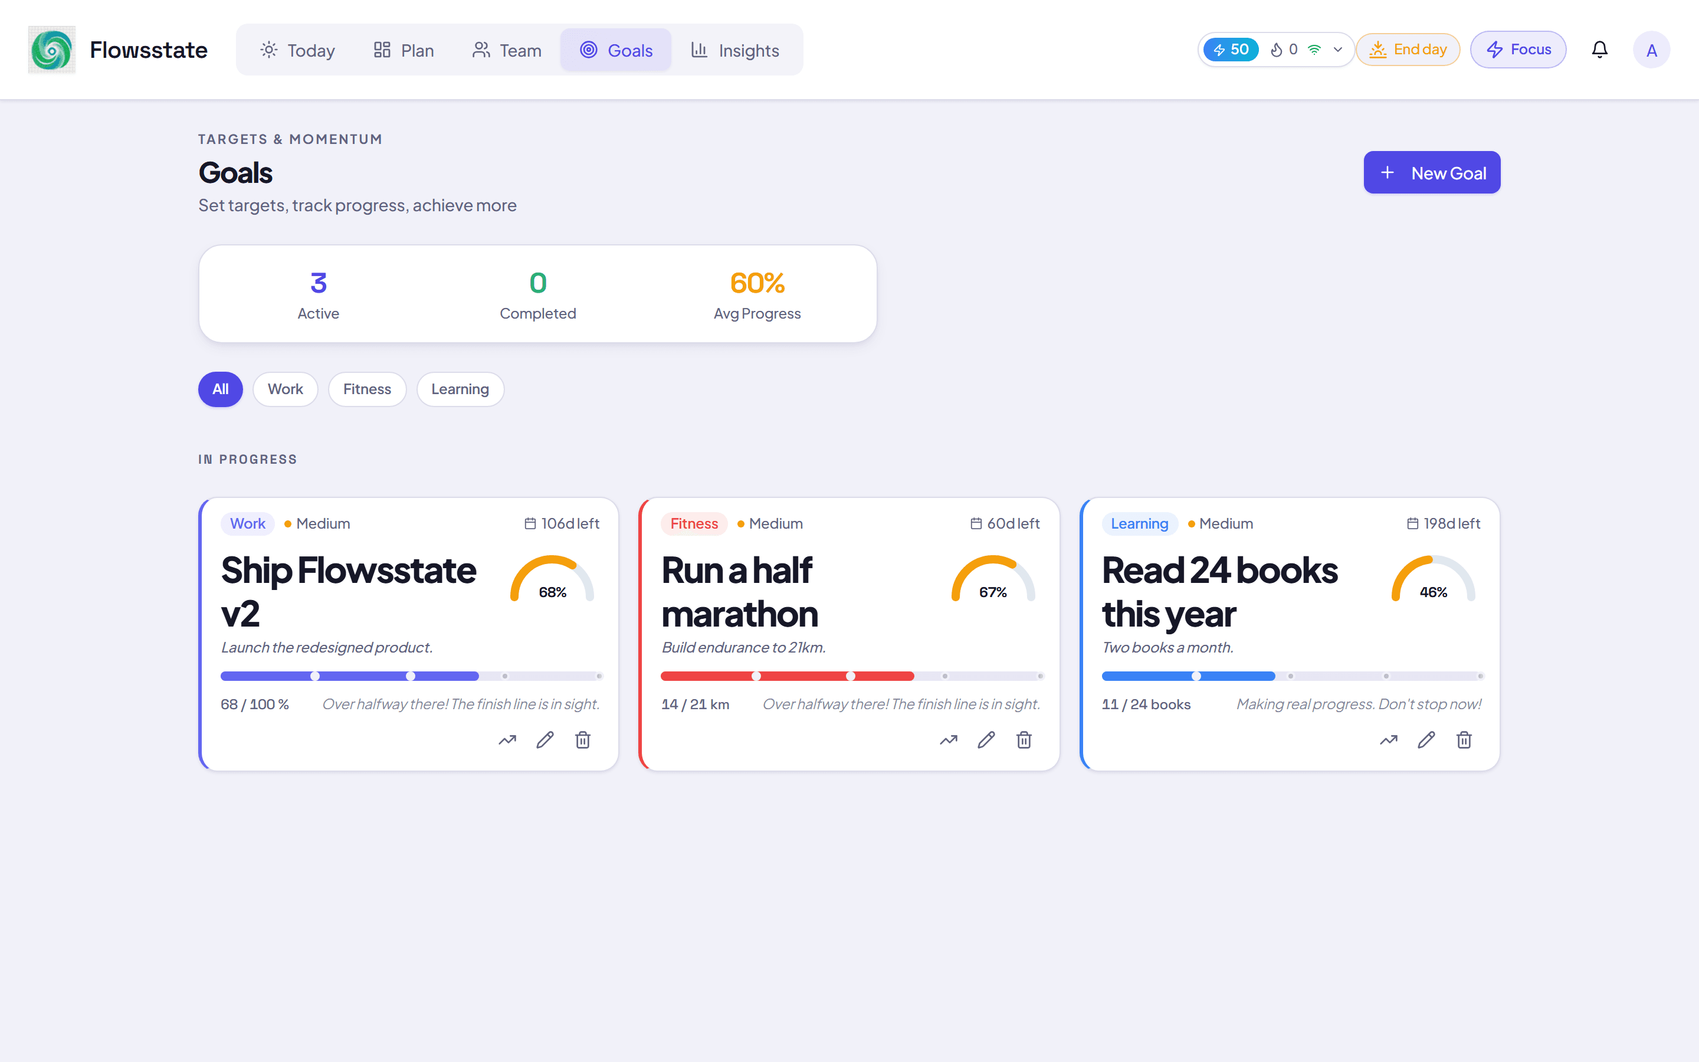Click Build endurance to 21km description
Image resolution: width=1699 pixels, height=1062 pixels.
point(743,648)
